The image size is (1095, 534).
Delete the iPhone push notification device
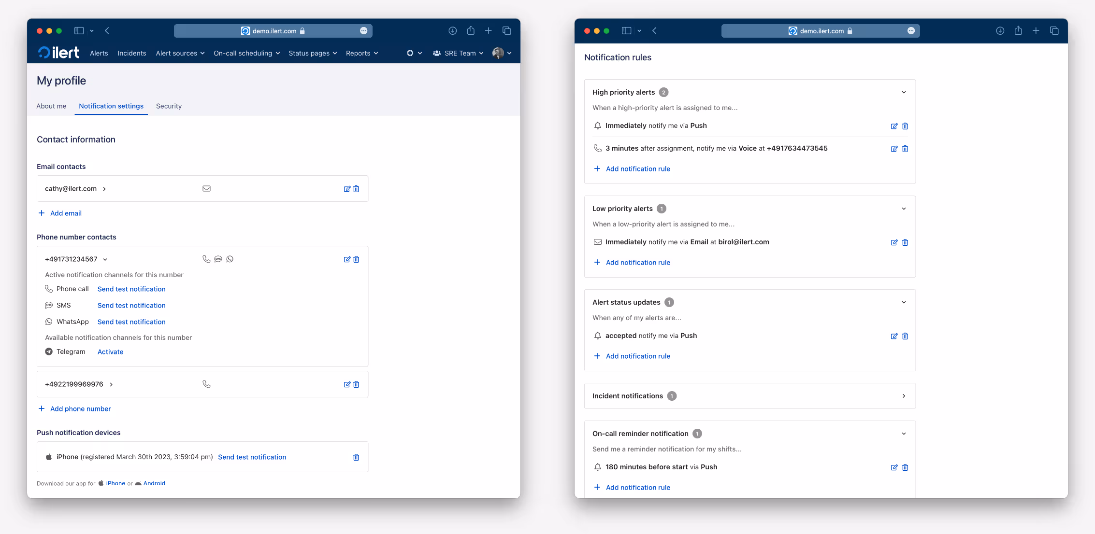pos(356,457)
